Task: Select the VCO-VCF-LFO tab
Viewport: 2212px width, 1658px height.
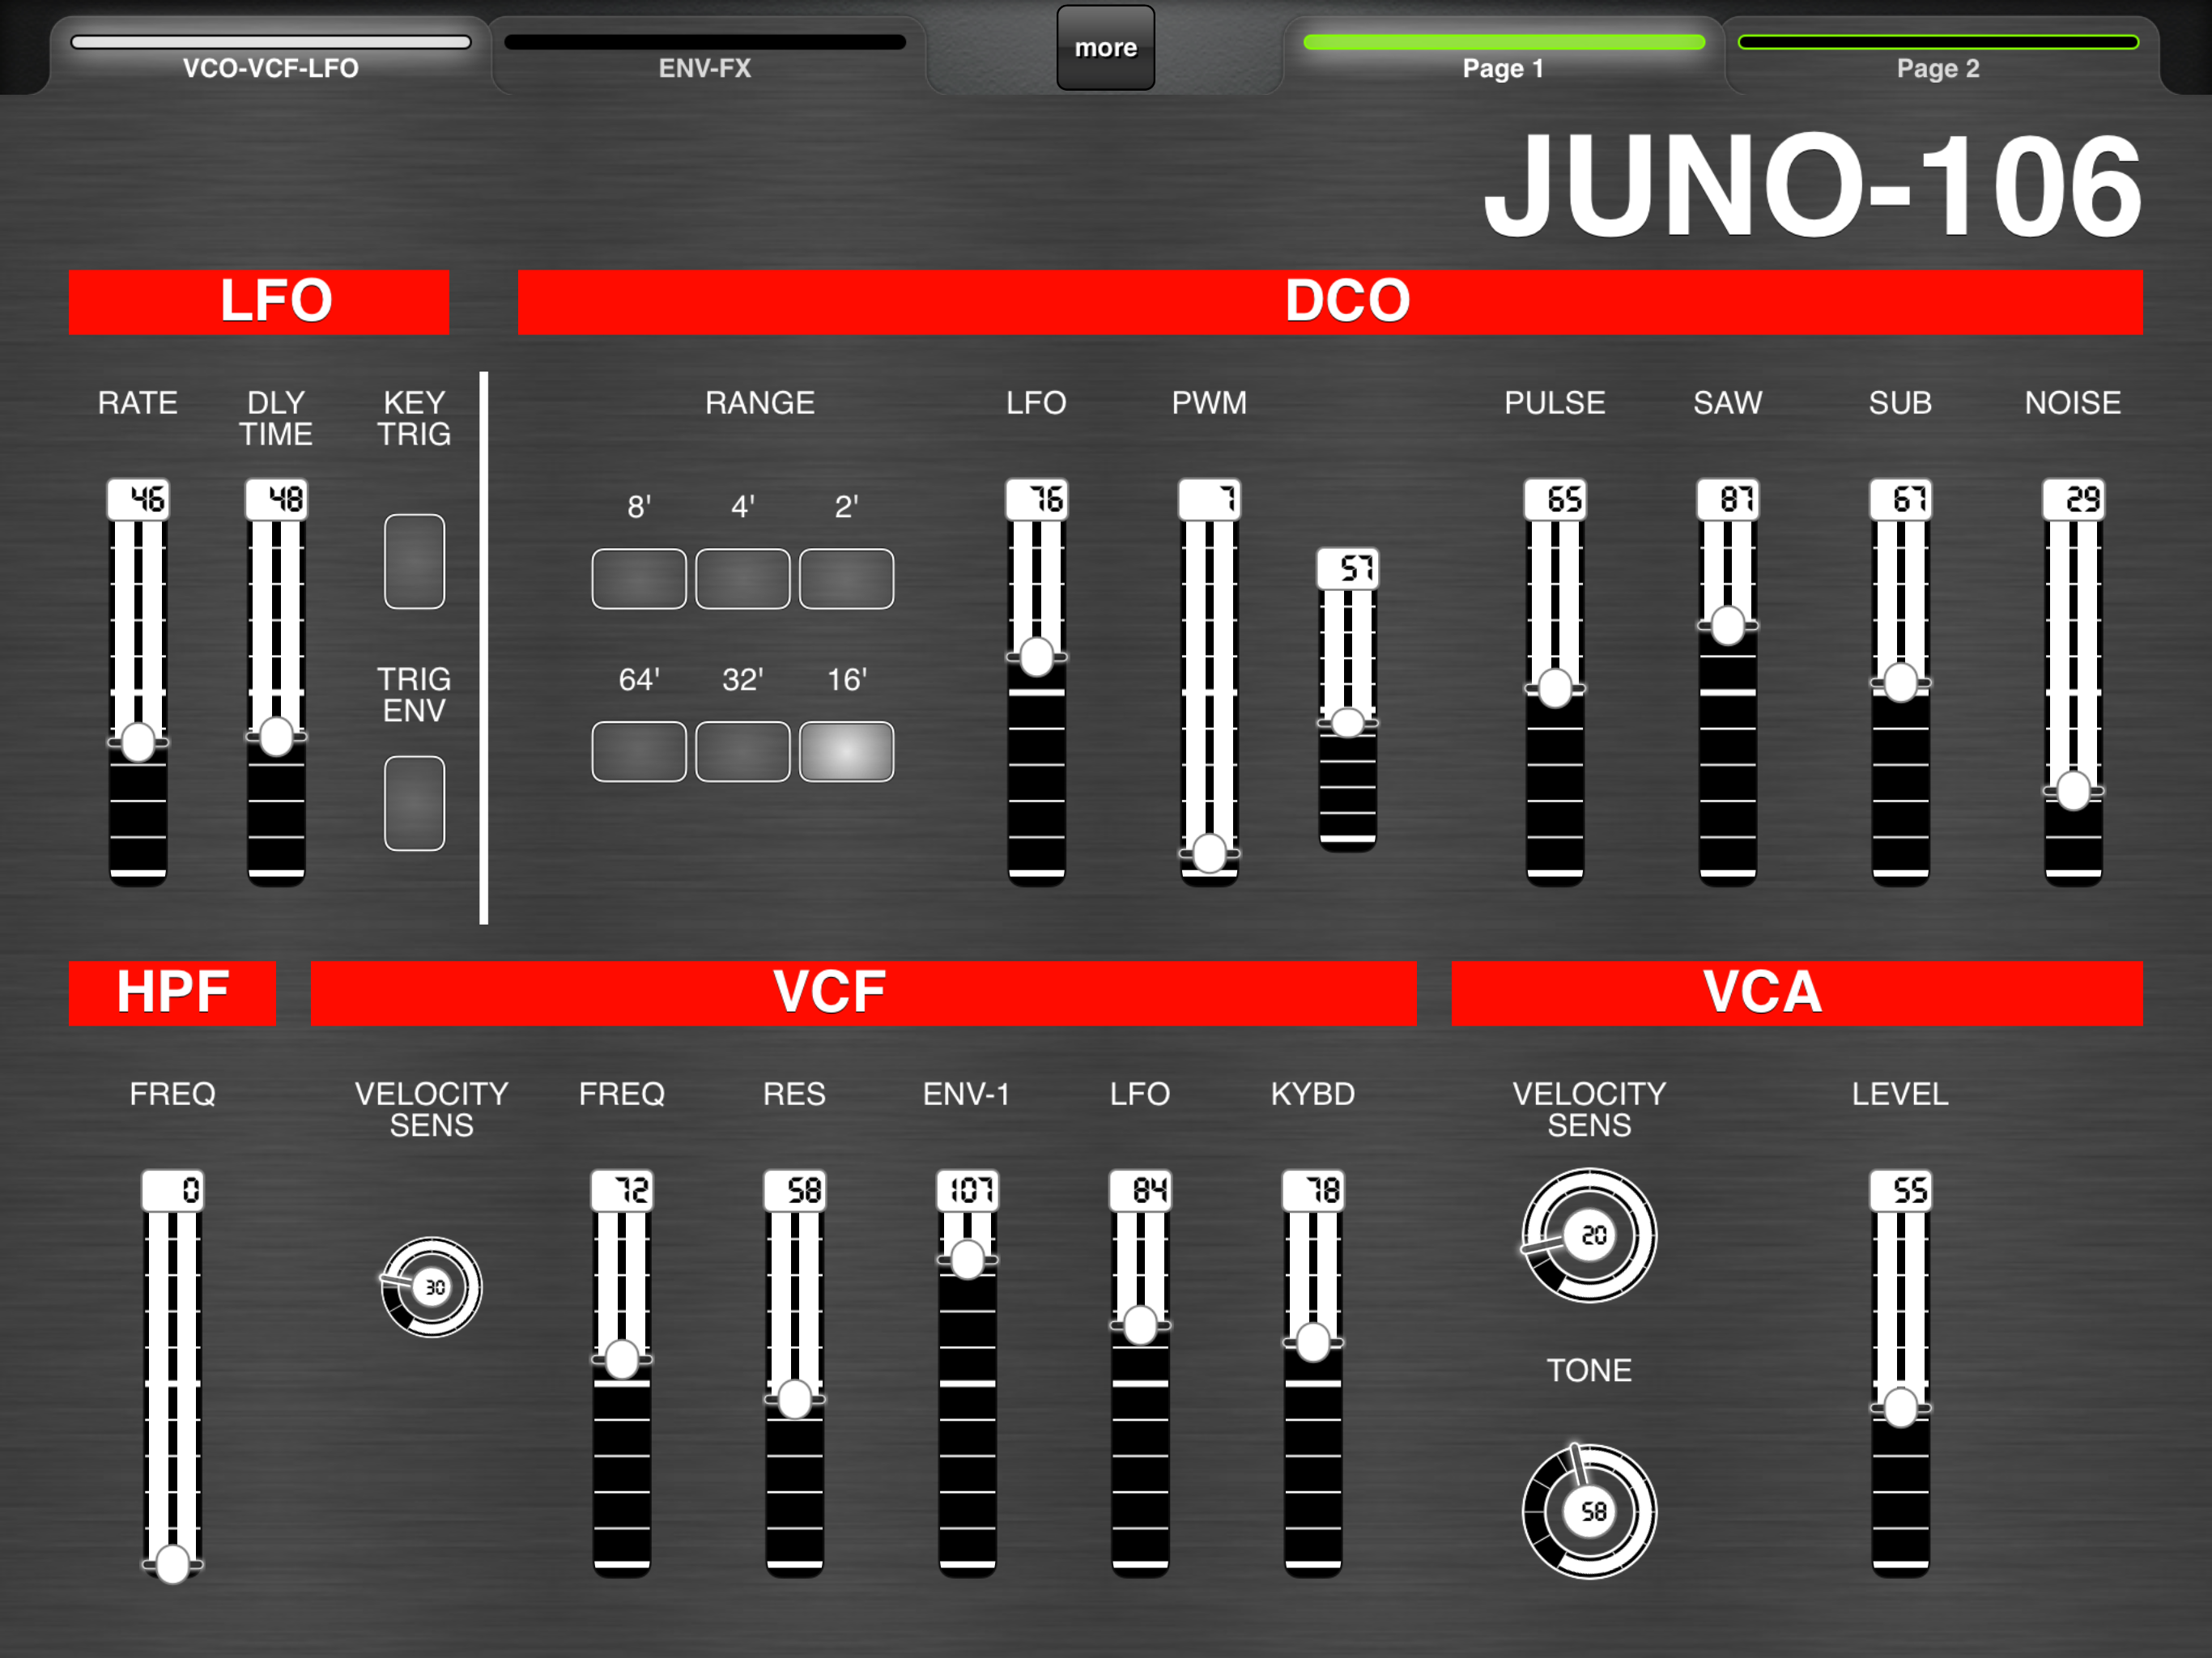Action: click(270, 56)
